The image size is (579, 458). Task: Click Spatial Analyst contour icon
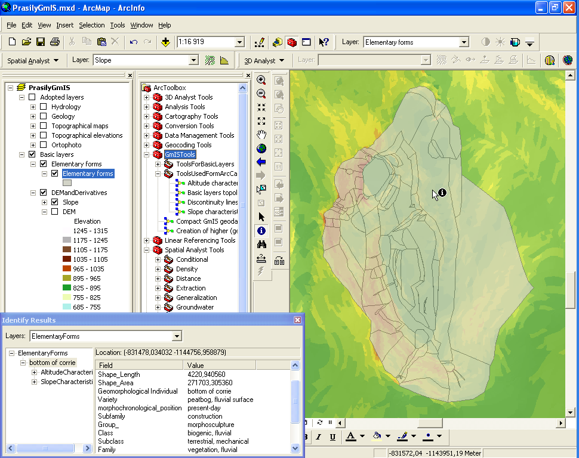coord(210,60)
